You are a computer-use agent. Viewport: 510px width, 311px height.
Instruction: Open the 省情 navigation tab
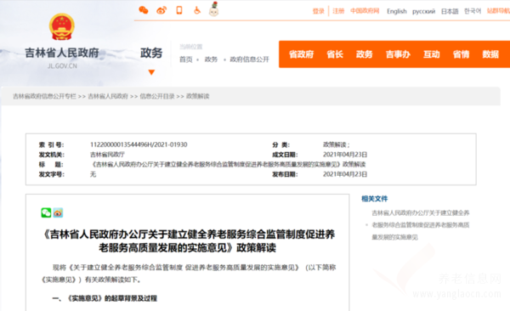point(461,54)
